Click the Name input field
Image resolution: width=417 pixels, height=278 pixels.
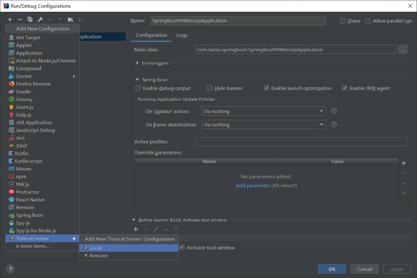[x=238, y=21]
